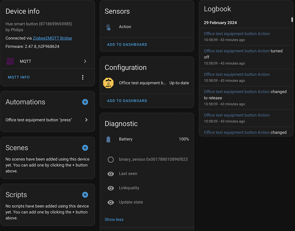Click the MQTT INFO button

19,77
